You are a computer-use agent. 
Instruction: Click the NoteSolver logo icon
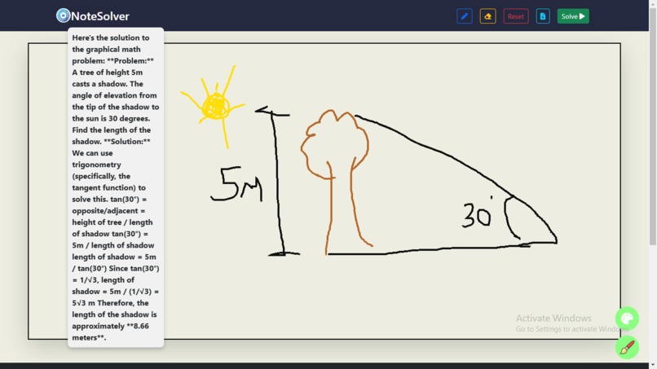63,16
